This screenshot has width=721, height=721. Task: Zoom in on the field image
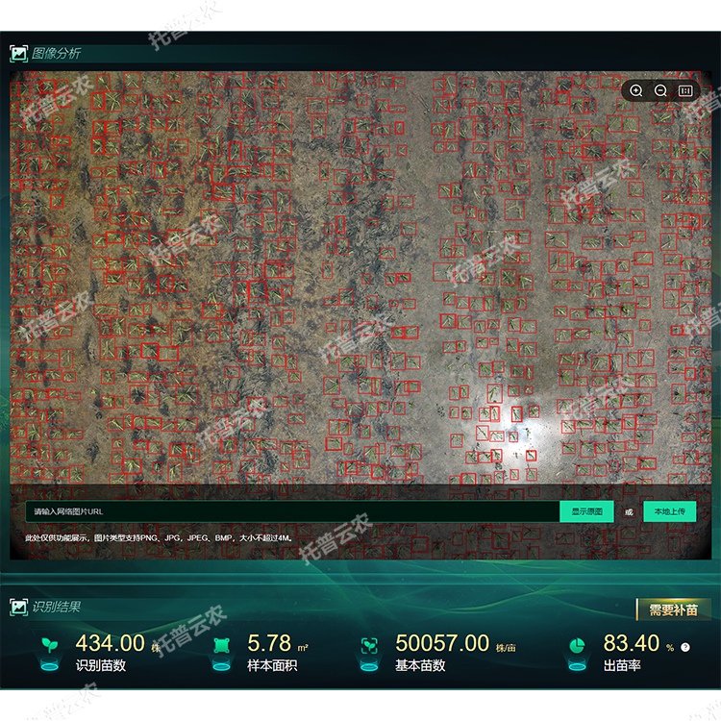636,90
